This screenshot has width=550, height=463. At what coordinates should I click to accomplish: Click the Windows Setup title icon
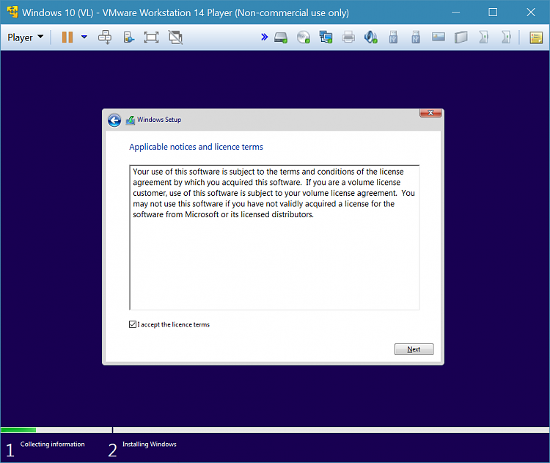click(131, 120)
